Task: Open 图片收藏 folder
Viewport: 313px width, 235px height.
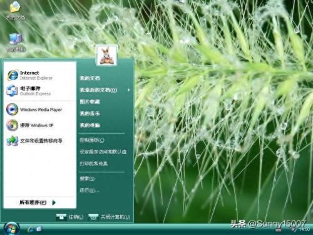Action: tap(90, 102)
